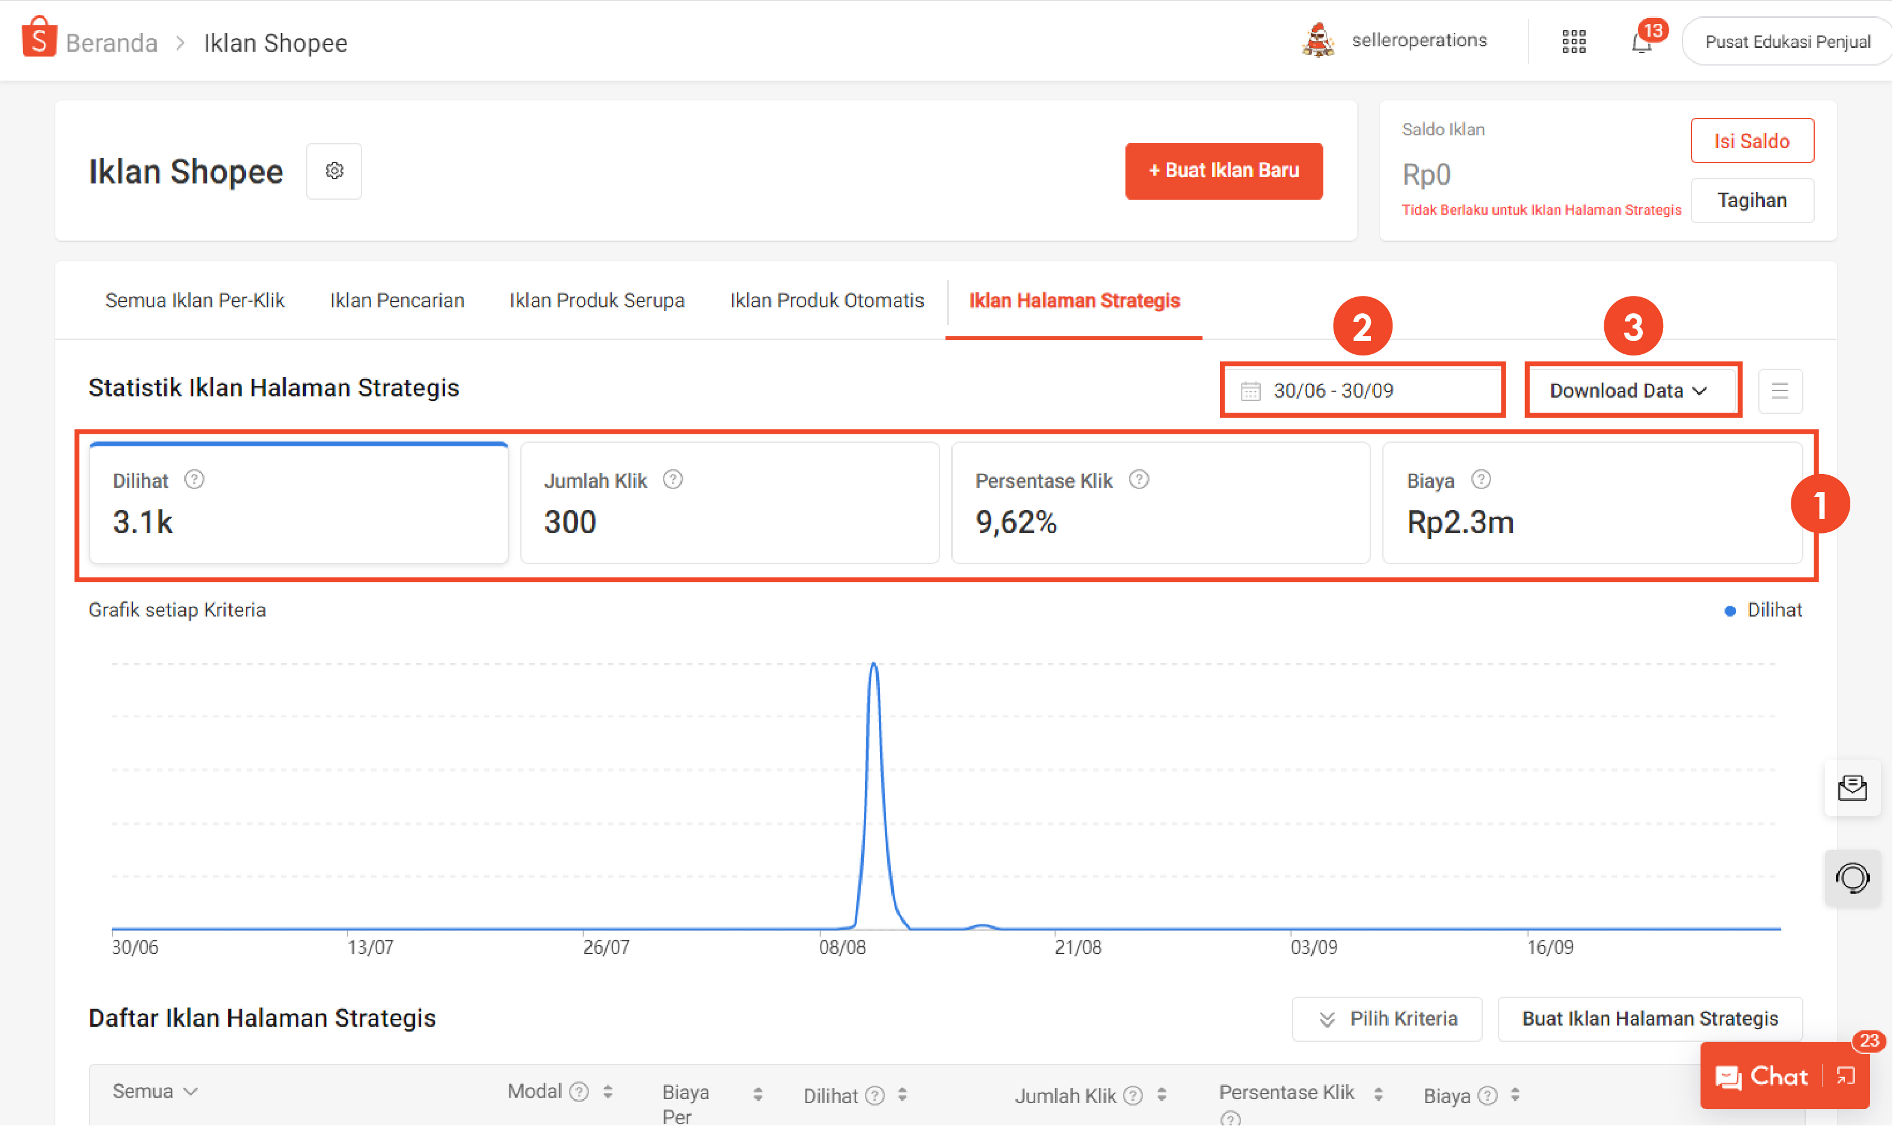The width and height of the screenshot is (1893, 1126).
Task: Open the 30/06 - 30/09 date picker
Action: [x=1362, y=390]
